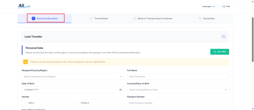Image resolution: width=254 pixels, height=110 pixels.
Task: Open the Country/Place of Birth dropdown
Action: (178, 90)
